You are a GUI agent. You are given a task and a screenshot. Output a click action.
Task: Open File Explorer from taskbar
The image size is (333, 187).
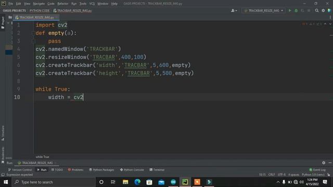click(125, 182)
